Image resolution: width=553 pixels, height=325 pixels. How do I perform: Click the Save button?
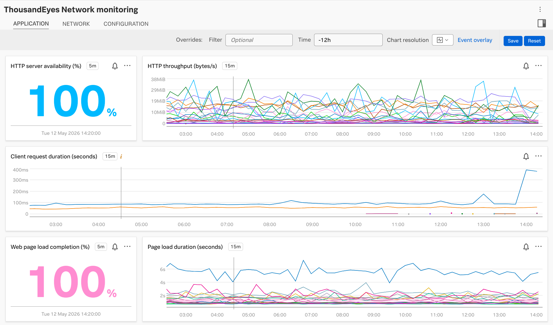point(513,41)
